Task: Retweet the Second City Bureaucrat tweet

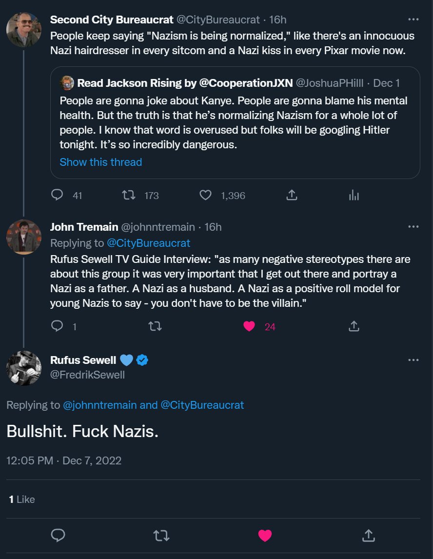Action: (x=129, y=195)
